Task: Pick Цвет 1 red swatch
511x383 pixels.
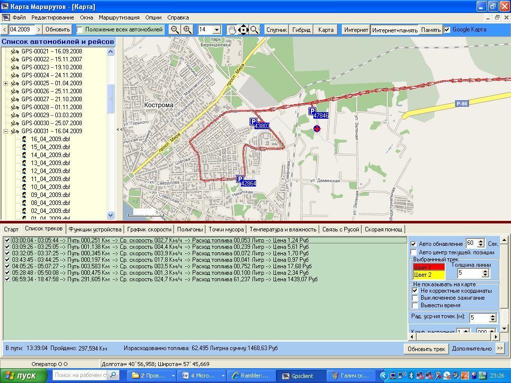Action: pos(429,267)
